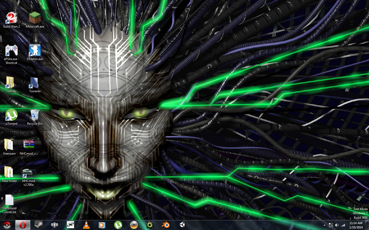369x230 pixels.
Task: Click the NHCmod v2.700a shortcut icon
Action: pos(28,173)
